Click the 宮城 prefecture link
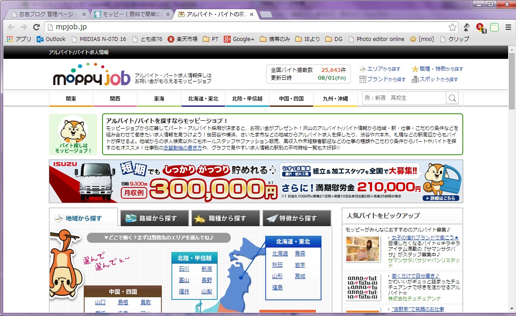 click(300, 276)
